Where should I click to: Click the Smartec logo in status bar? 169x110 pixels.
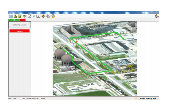pos(146,99)
